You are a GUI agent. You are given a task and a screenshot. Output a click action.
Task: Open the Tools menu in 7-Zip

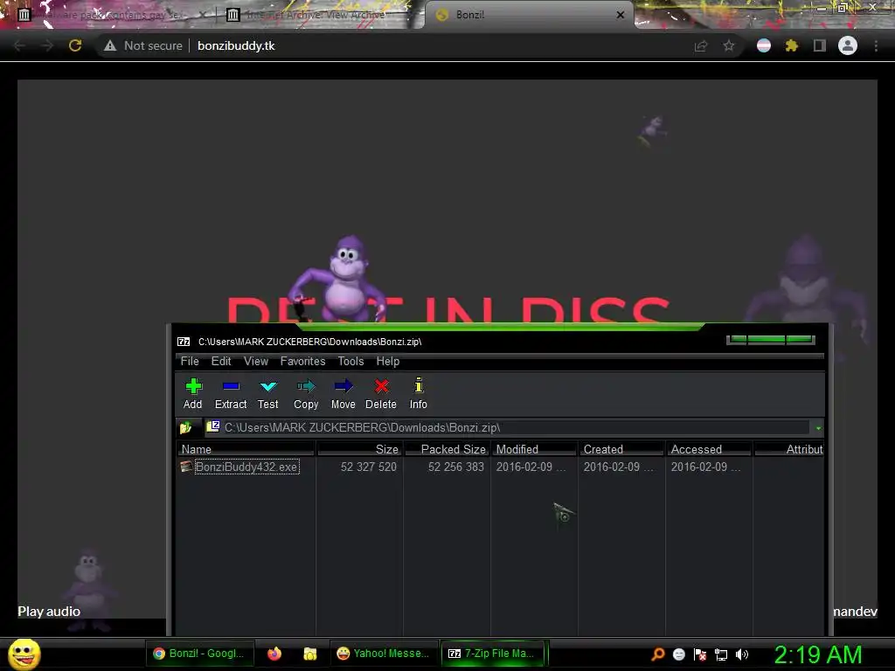[x=350, y=361]
